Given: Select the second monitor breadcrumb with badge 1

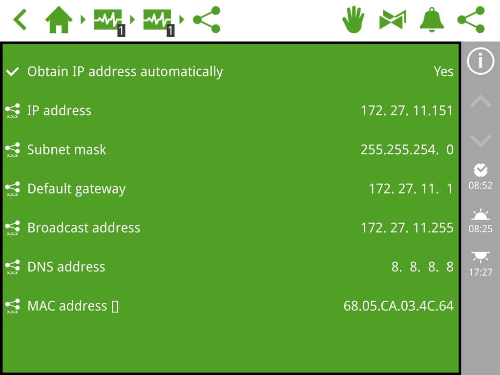Looking at the screenshot, I should [159, 21].
